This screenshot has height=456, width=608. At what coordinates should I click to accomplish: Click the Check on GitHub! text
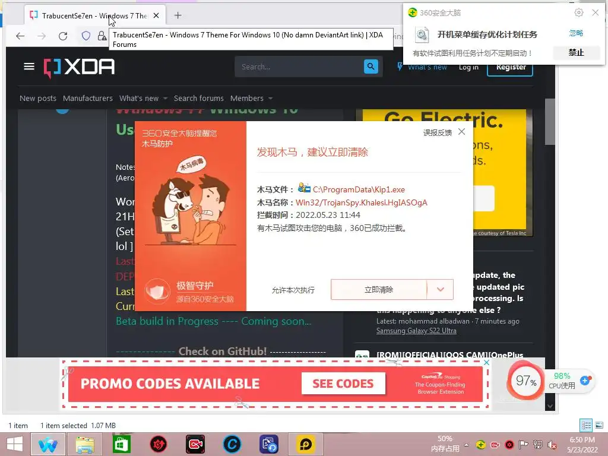(x=222, y=351)
